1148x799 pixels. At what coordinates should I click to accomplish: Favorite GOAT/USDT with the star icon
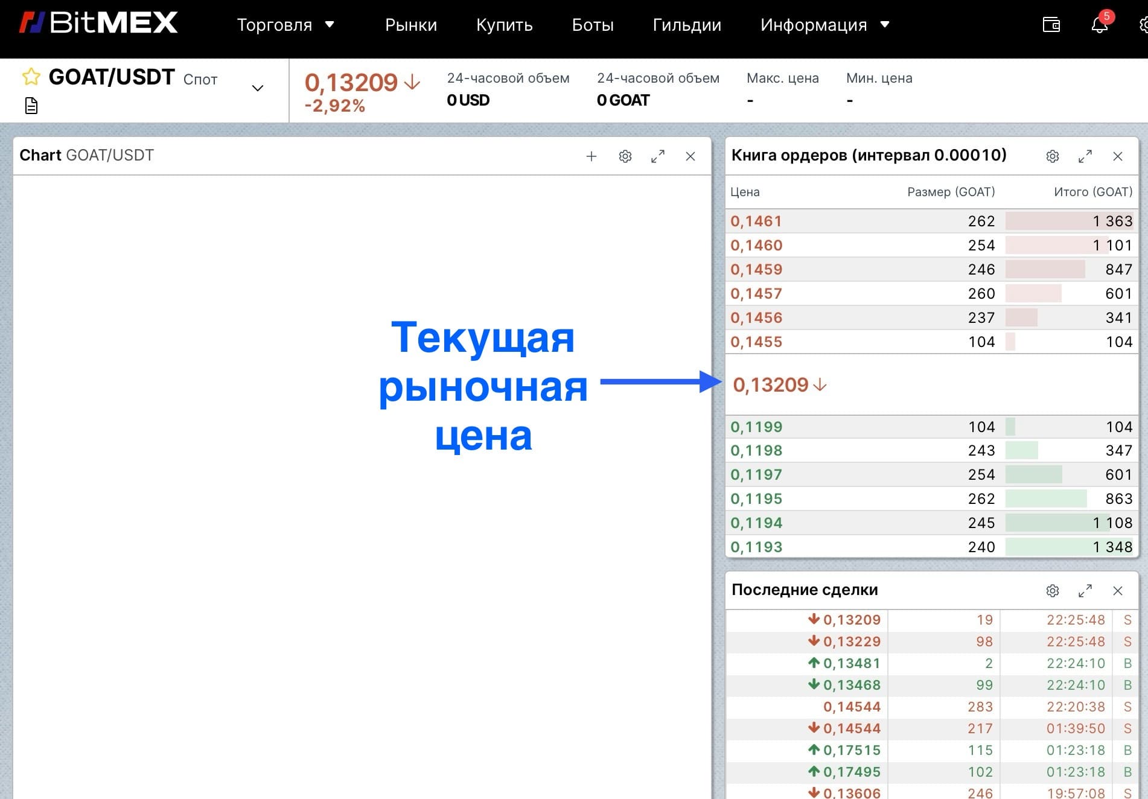(31, 77)
